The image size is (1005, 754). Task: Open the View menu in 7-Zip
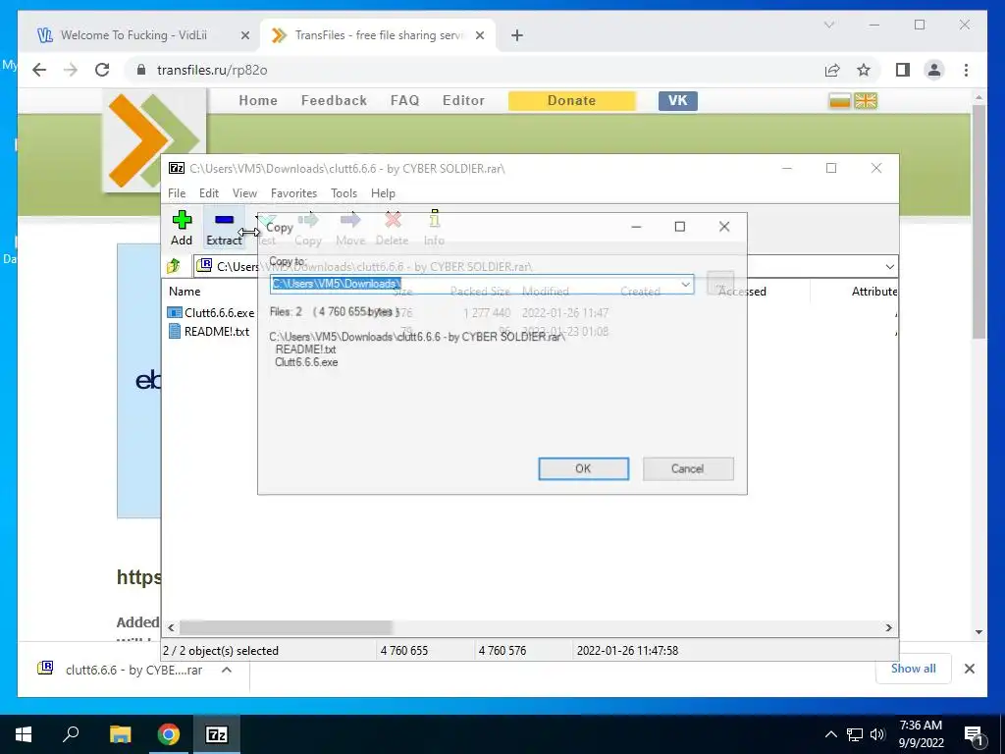pyautogui.click(x=244, y=193)
